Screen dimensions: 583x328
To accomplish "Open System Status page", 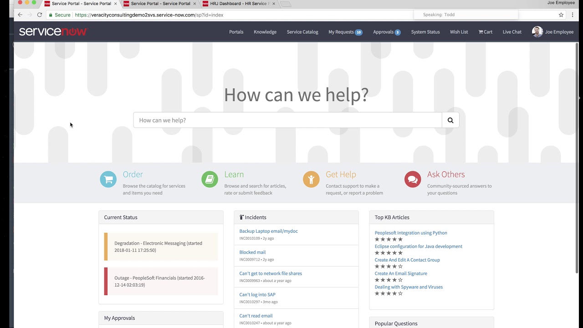I will 425,32.
